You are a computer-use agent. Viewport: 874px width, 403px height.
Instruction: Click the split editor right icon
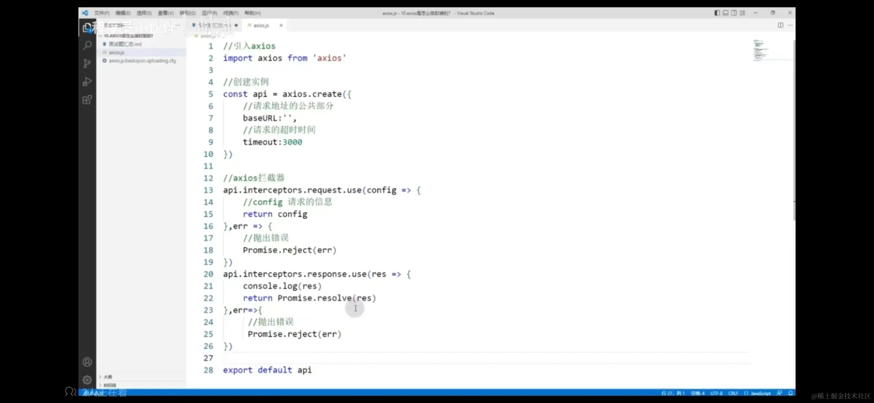coord(780,25)
